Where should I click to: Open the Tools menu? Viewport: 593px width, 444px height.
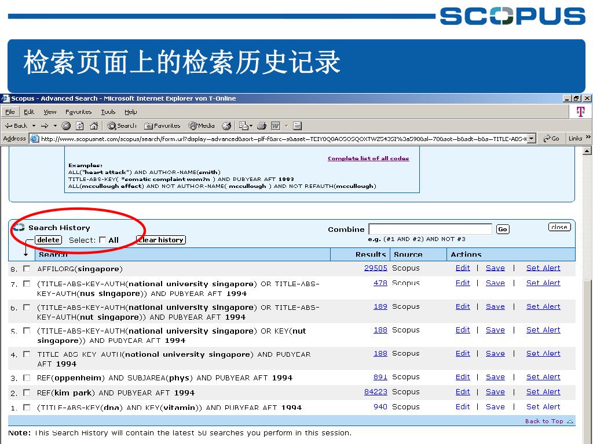(x=108, y=112)
